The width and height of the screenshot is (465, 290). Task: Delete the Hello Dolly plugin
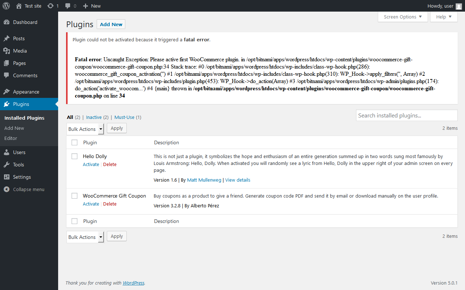point(110,164)
